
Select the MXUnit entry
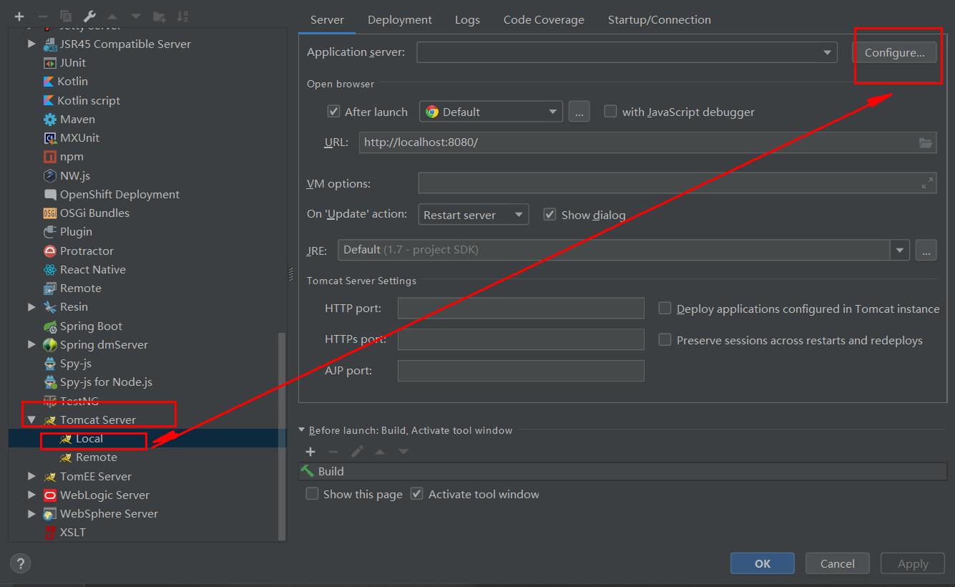coord(72,138)
